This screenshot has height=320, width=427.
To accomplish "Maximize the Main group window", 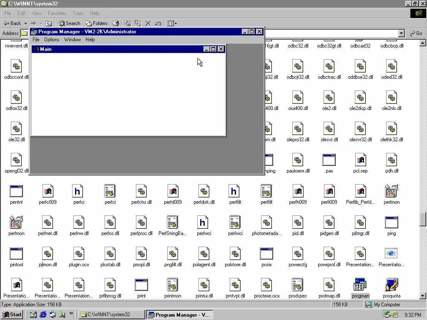I will [213, 49].
